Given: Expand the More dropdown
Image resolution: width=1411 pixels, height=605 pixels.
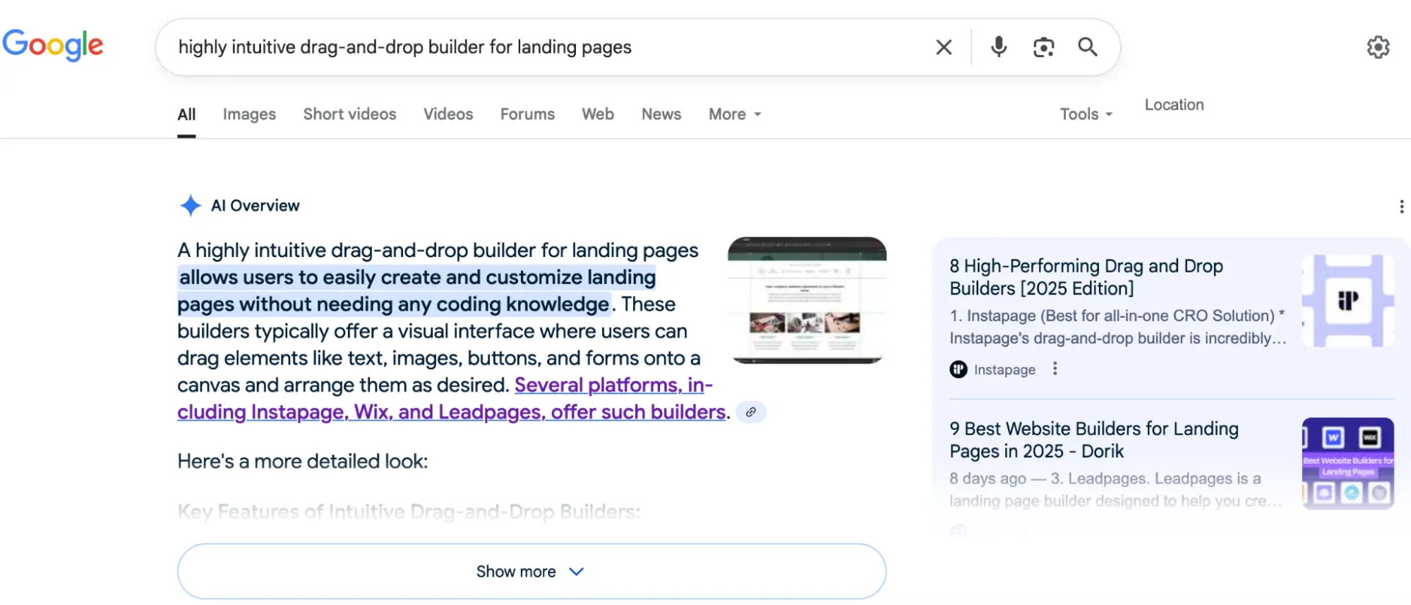Looking at the screenshot, I should [x=735, y=114].
